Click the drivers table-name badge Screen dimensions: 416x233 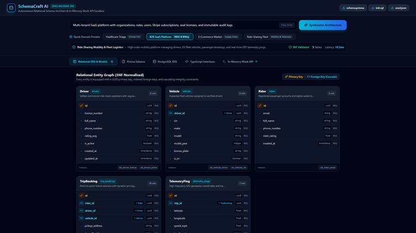pyautogui.click(x=95, y=91)
